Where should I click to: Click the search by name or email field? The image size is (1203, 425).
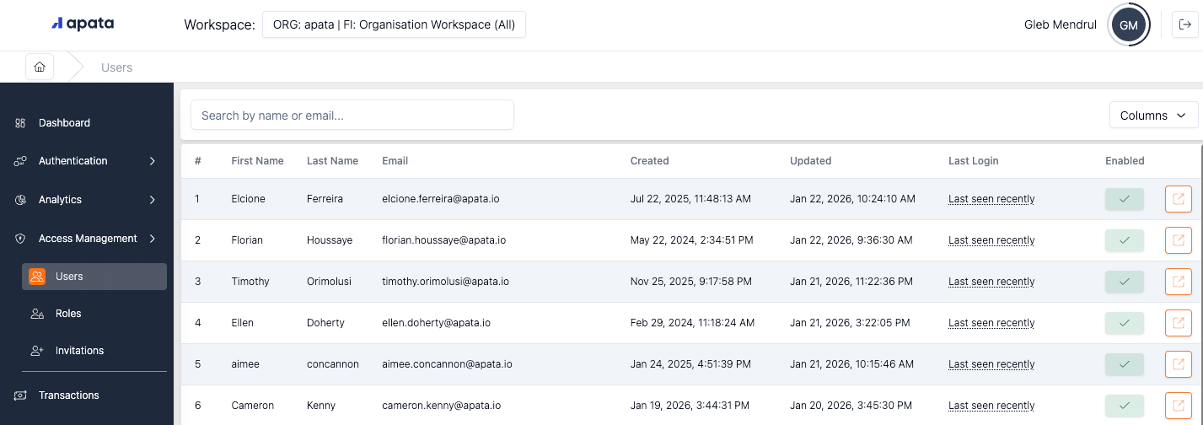[x=352, y=116]
